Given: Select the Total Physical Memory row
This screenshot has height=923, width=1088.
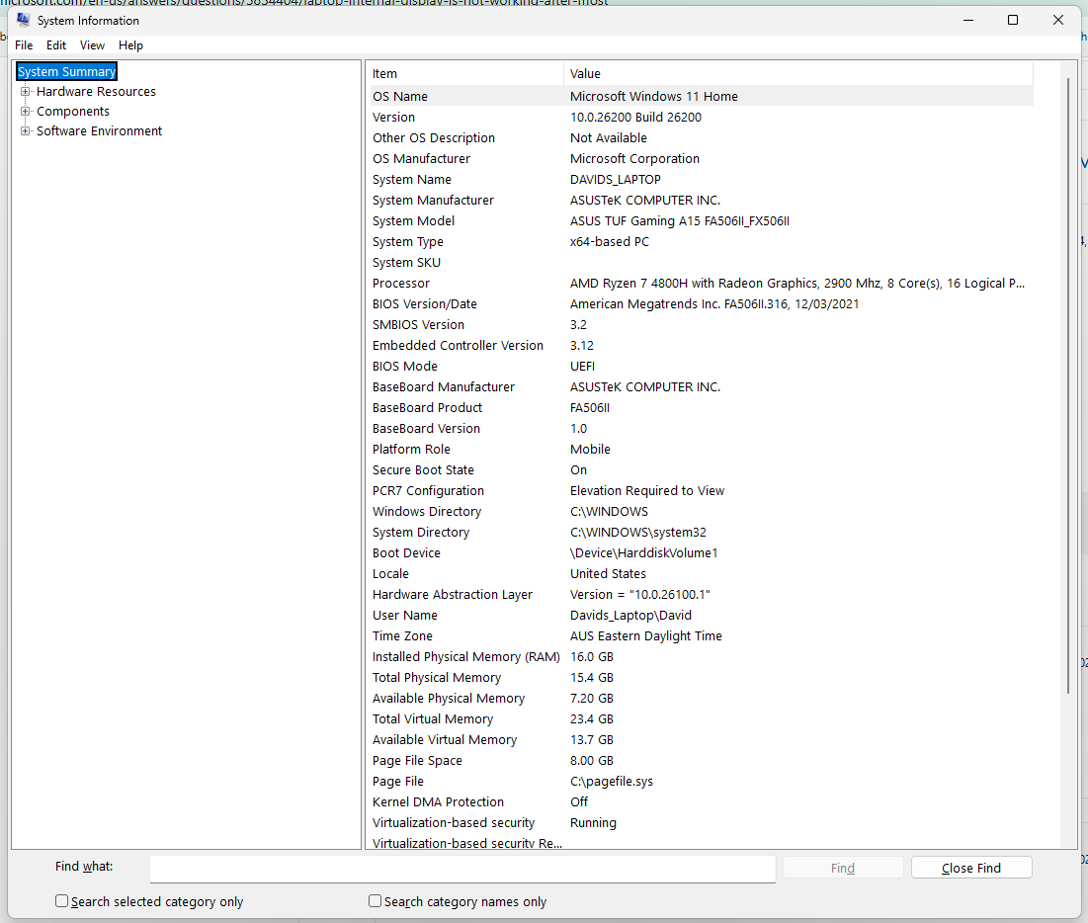Looking at the screenshot, I should (700, 677).
